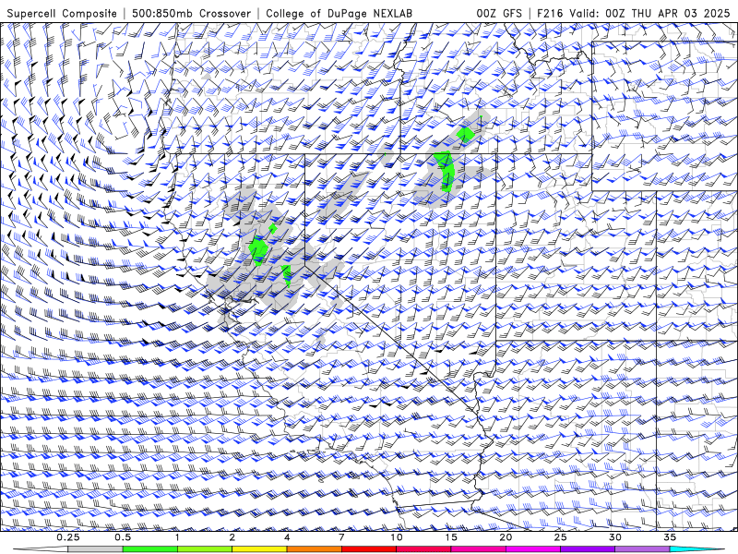Click the 'Supercell Composite' title text
Screen dimensions: 738x554
pyautogui.click(x=62, y=13)
